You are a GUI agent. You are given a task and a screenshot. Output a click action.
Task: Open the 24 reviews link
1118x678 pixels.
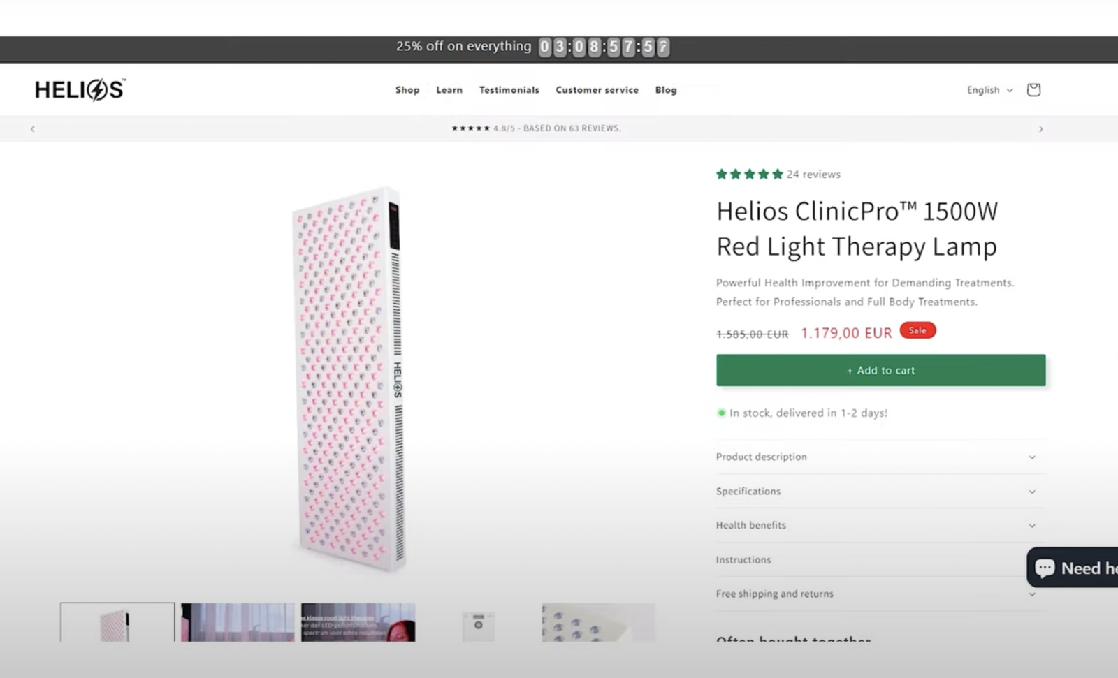(813, 175)
